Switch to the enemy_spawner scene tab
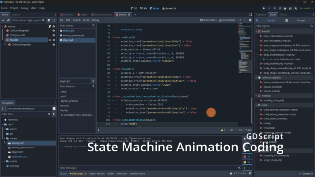 (x=101, y=14)
